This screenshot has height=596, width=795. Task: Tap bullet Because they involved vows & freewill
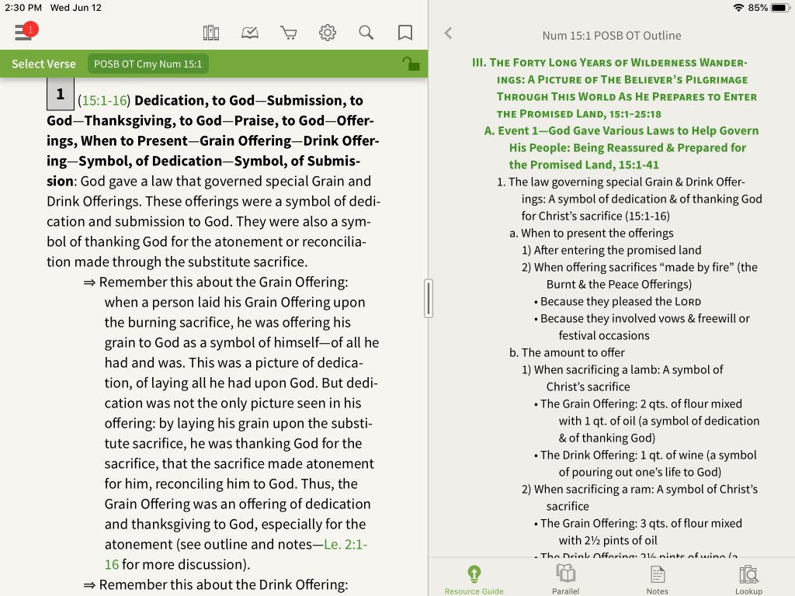point(642,327)
